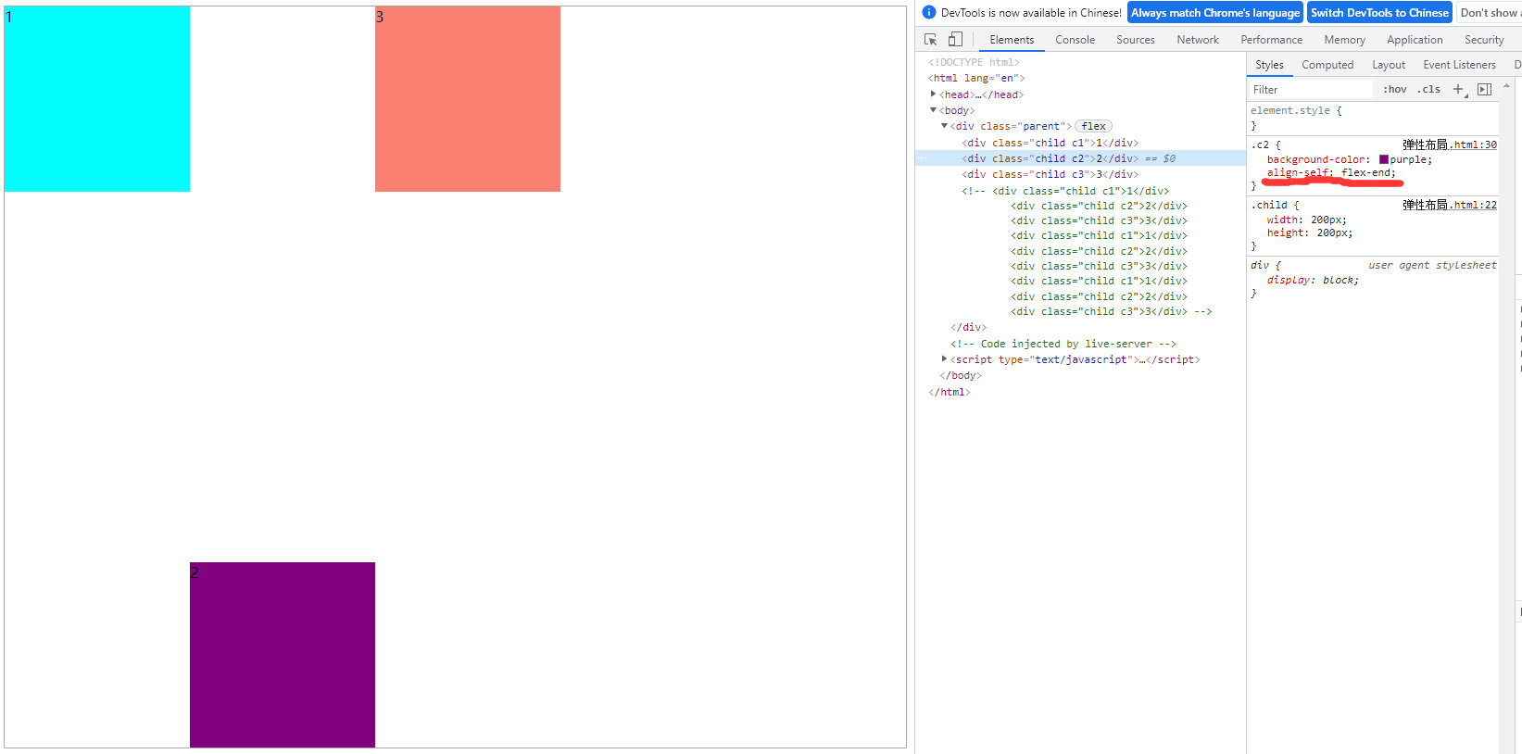1522x754 pixels.
Task: Open source link for .c2 rule line 30
Action: [x=1449, y=145]
